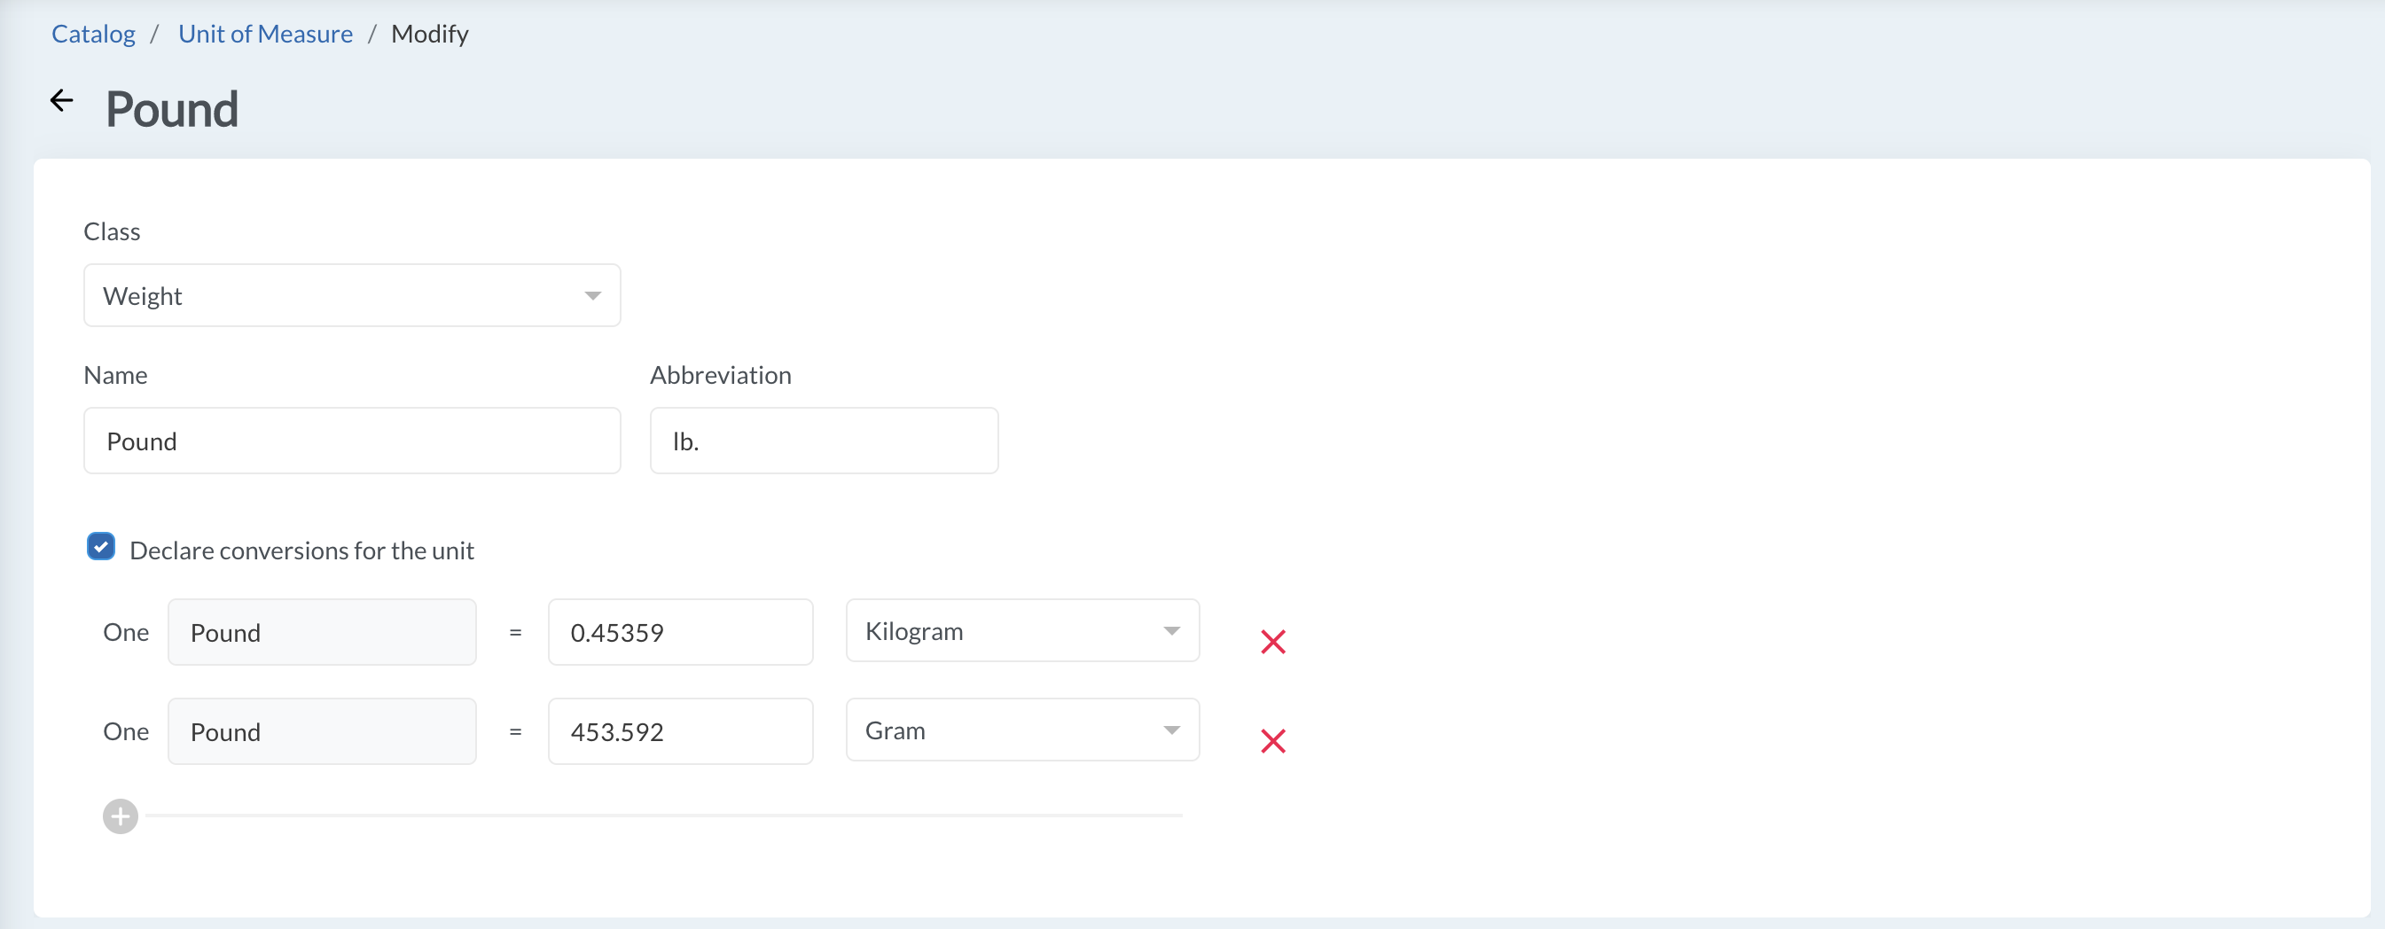
Task: Delete the Kilogram conversion row
Action: coord(1273,641)
